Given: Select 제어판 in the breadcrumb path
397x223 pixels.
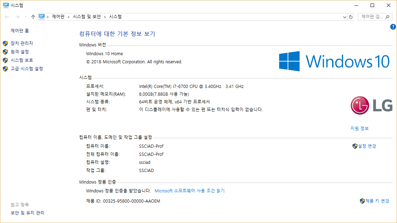Looking at the screenshot, I should (58, 17).
